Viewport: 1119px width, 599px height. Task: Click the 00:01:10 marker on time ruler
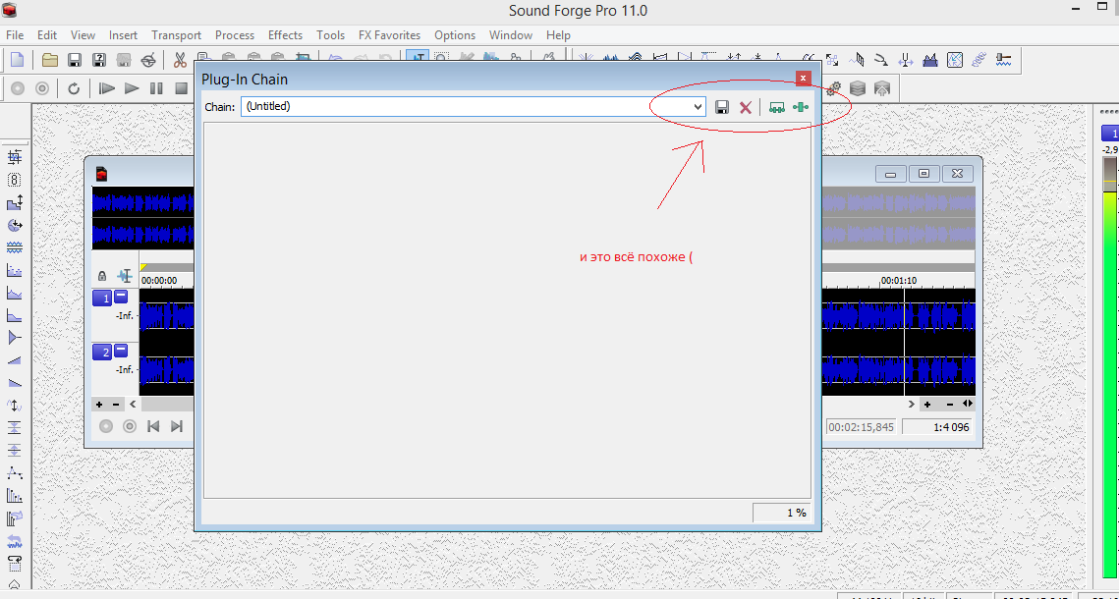899,281
